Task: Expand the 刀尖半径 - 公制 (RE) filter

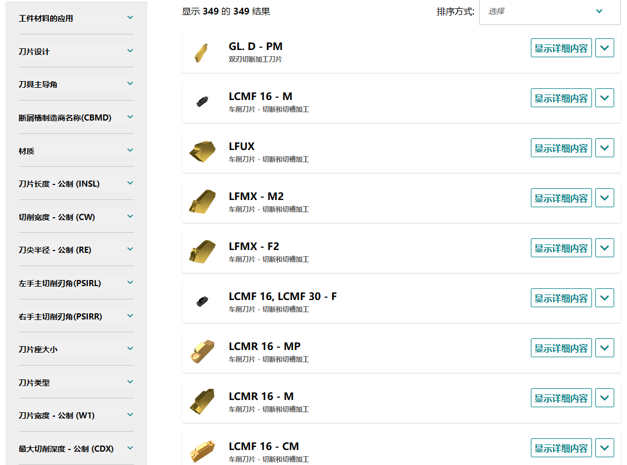Action: point(76,250)
